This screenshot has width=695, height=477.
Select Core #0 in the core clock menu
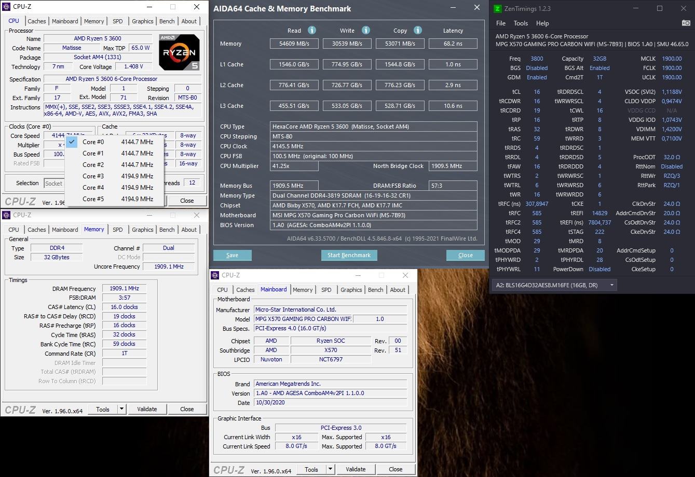click(x=115, y=142)
